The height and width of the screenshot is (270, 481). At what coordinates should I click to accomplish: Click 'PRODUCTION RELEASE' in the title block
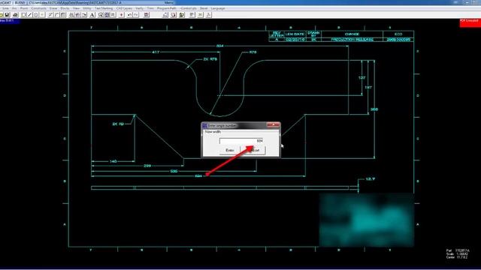coord(352,40)
